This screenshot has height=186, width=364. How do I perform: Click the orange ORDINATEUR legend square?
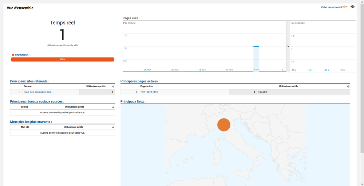click(13, 55)
